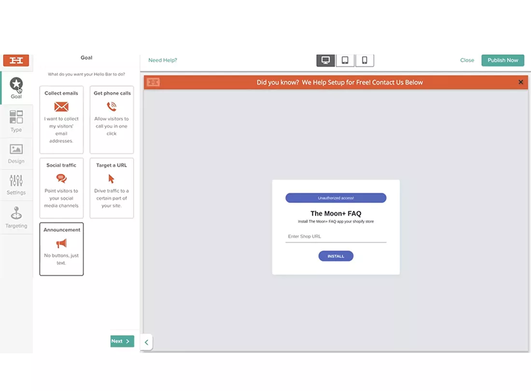Click 'Allow visitors to call you' description
The height and width of the screenshot is (391, 531).
[x=112, y=126]
